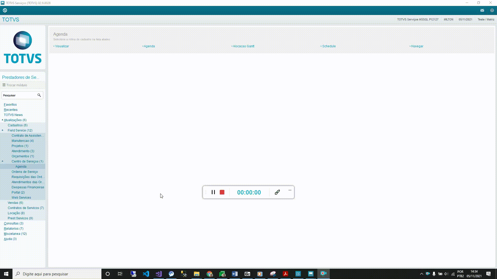Click Trocar módulo button
The image size is (497, 279).
(x=15, y=85)
